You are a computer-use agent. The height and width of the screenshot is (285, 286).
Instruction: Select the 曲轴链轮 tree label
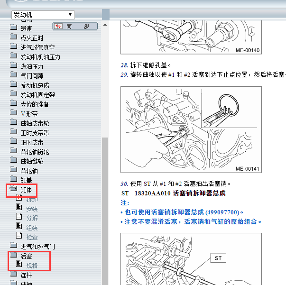(32, 161)
